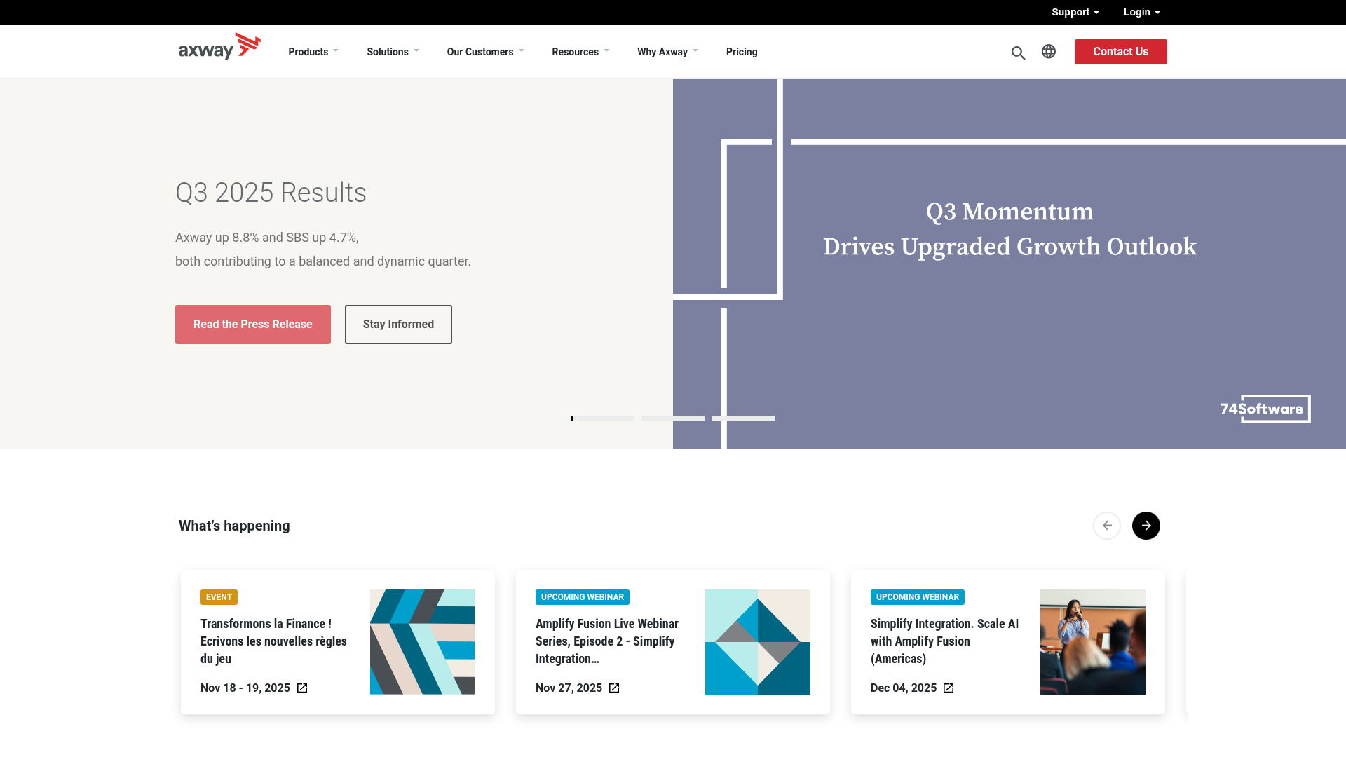Click Read the Press Release

coord(252,324)
